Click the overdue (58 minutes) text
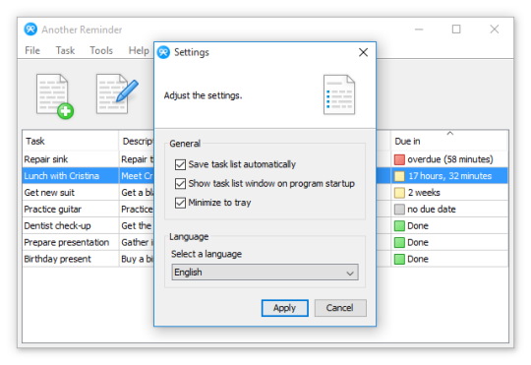Image resolution: width=531 pixels, height=365 pixels. [x=450, y=159]
